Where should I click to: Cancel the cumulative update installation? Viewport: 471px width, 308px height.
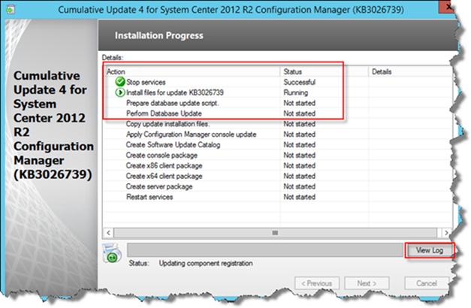point(427,283)
